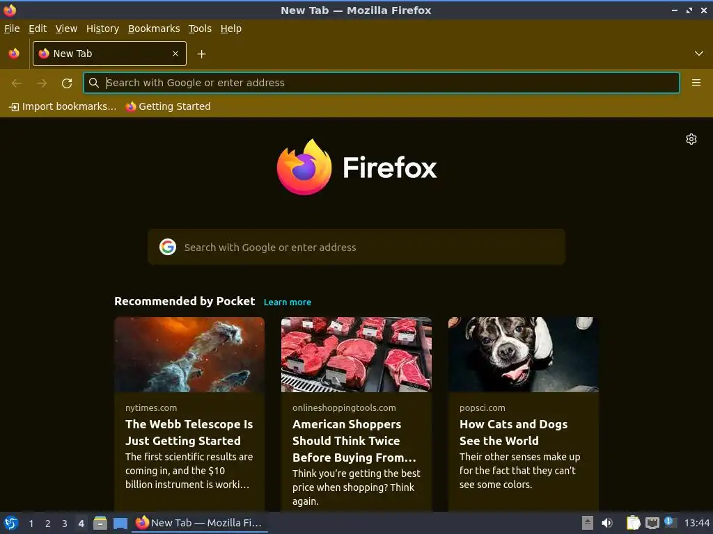
Task: Click headline The Webb Telescope Is Just Getting Started
Action: pos(189,432)
